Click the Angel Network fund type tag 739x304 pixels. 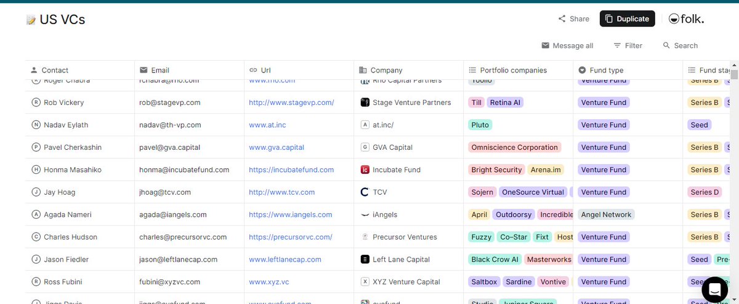(607, 214)
